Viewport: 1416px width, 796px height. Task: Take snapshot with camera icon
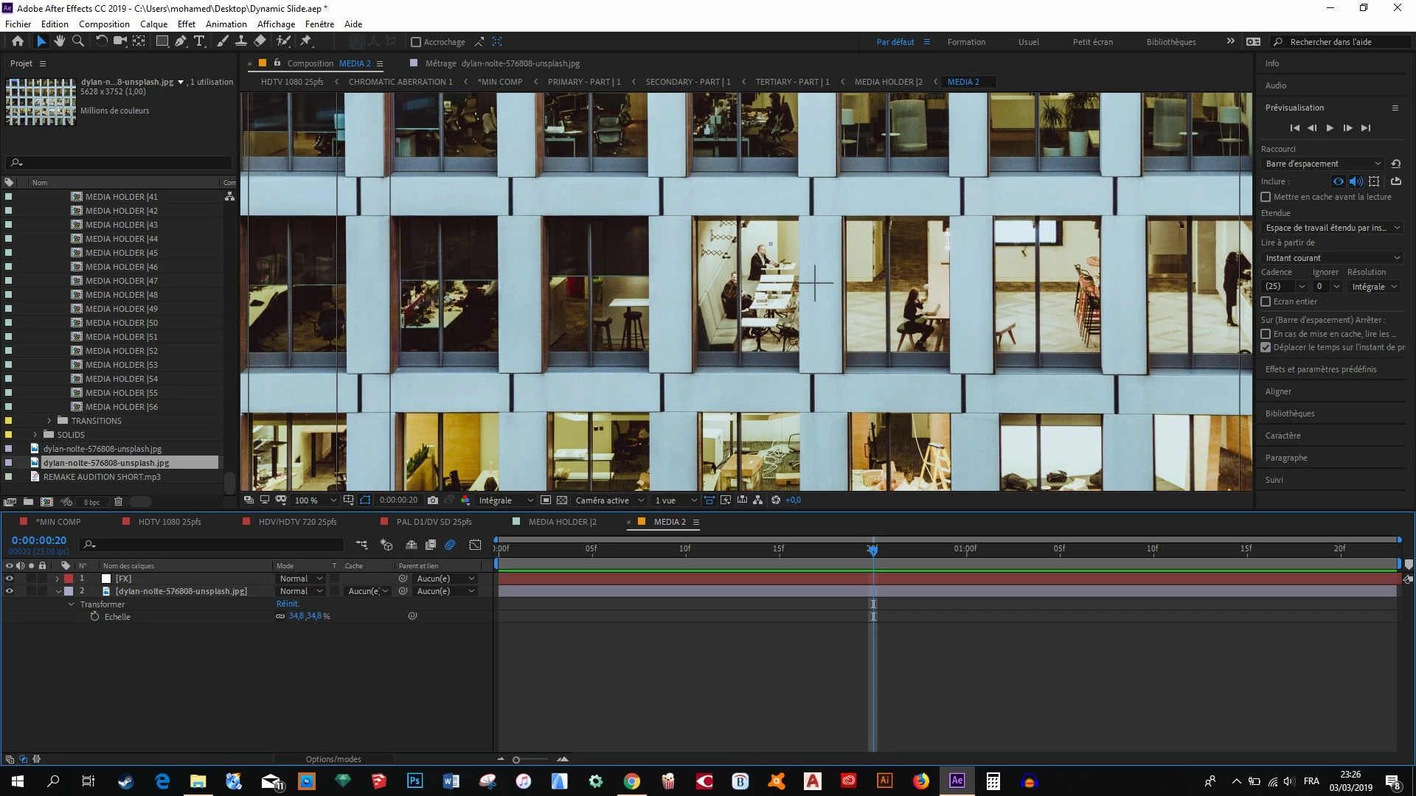point(433,500)
